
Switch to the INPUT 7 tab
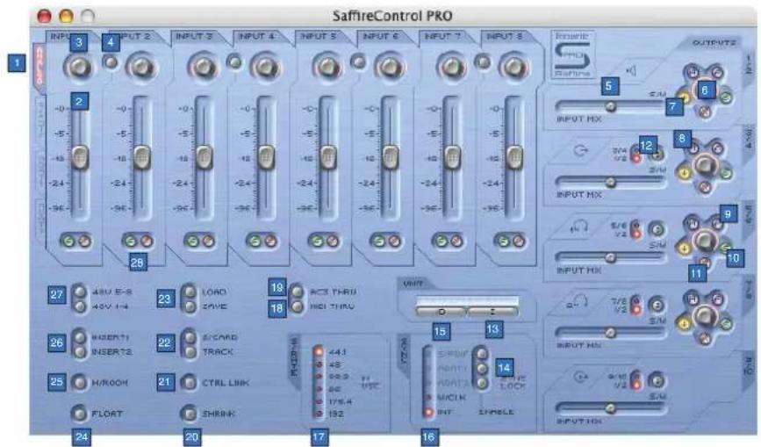click(x=442, y=36)
